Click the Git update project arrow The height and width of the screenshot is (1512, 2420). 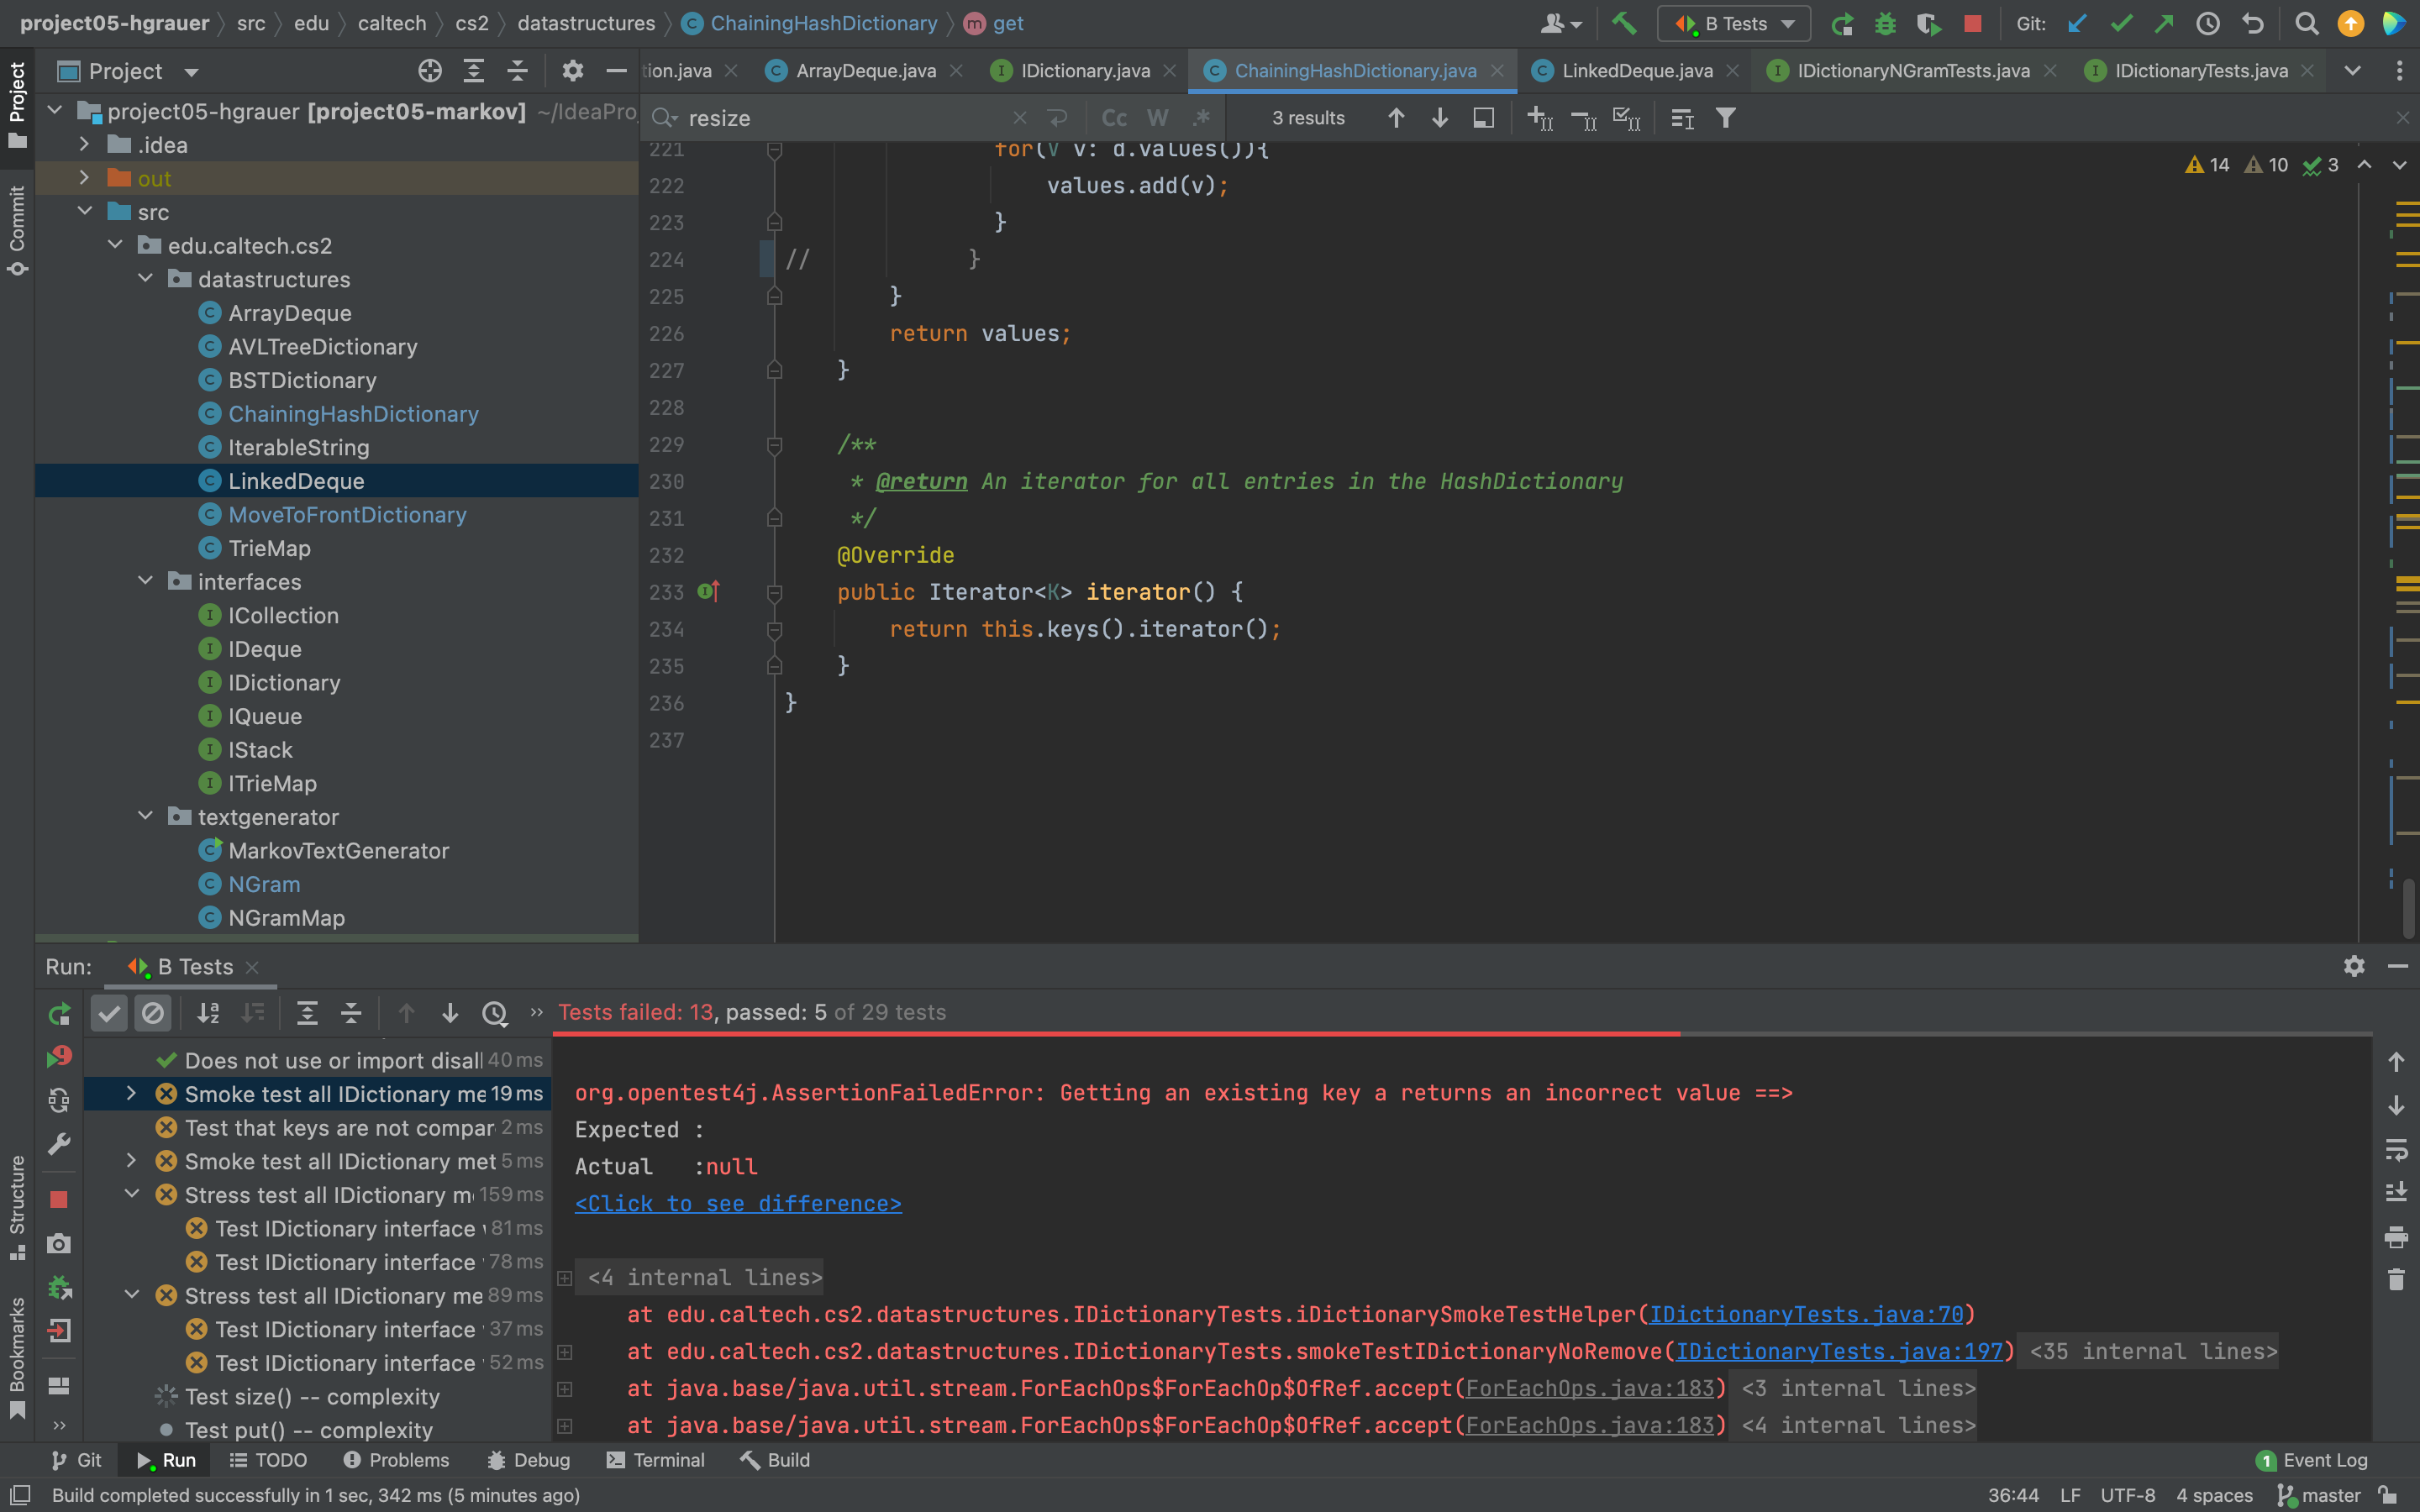[x=2077, y=23]
